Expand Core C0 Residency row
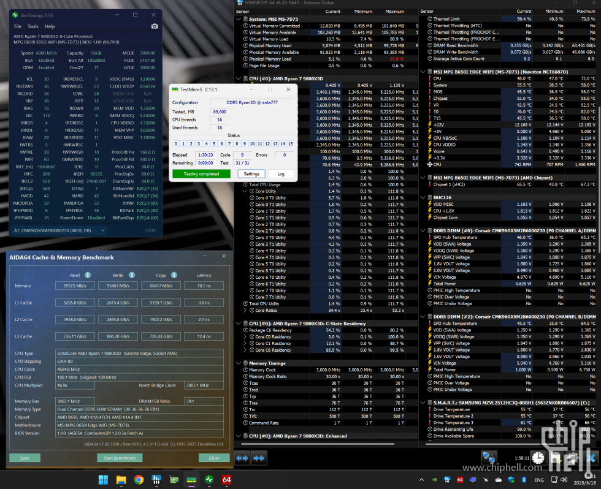The width and height of the screenshot is (601, 489). click(245, 336)
